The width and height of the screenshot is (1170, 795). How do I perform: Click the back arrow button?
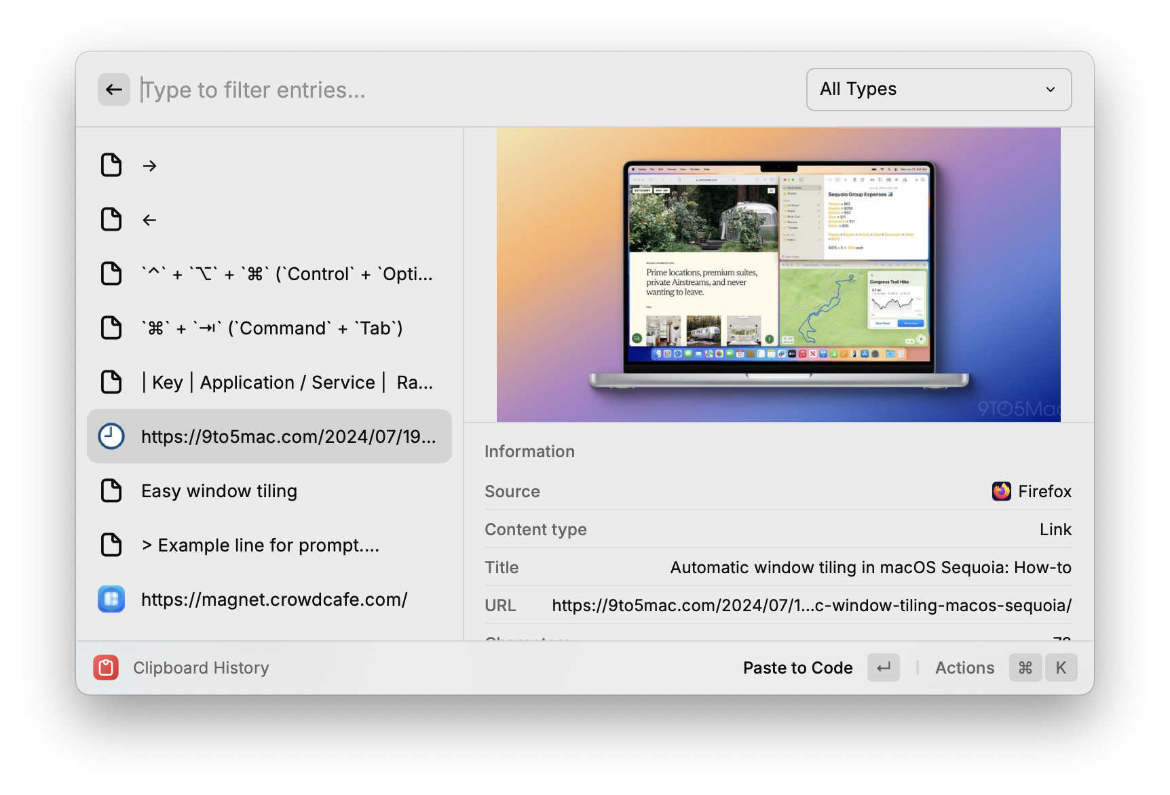pyautogui.click(x=113, y=90)
